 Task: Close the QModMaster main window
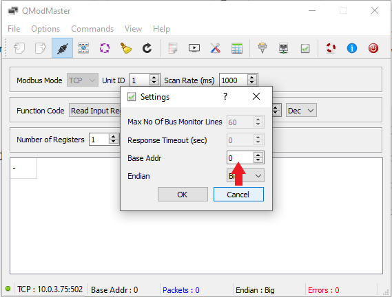point(375,10)
